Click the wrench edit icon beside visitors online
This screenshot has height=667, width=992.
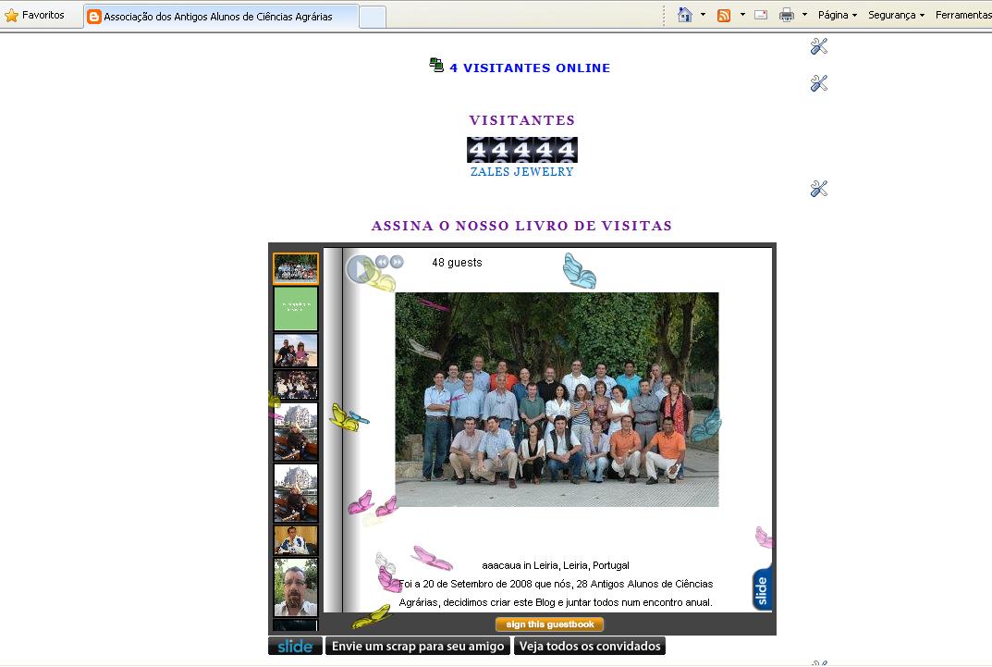coord(818,46)
